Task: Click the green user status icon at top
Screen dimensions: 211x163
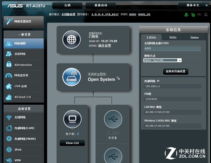Action: pos(186,14)
